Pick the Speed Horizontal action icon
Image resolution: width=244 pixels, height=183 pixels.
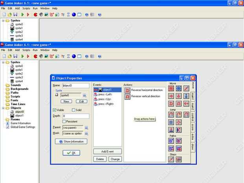click(171, 96)
